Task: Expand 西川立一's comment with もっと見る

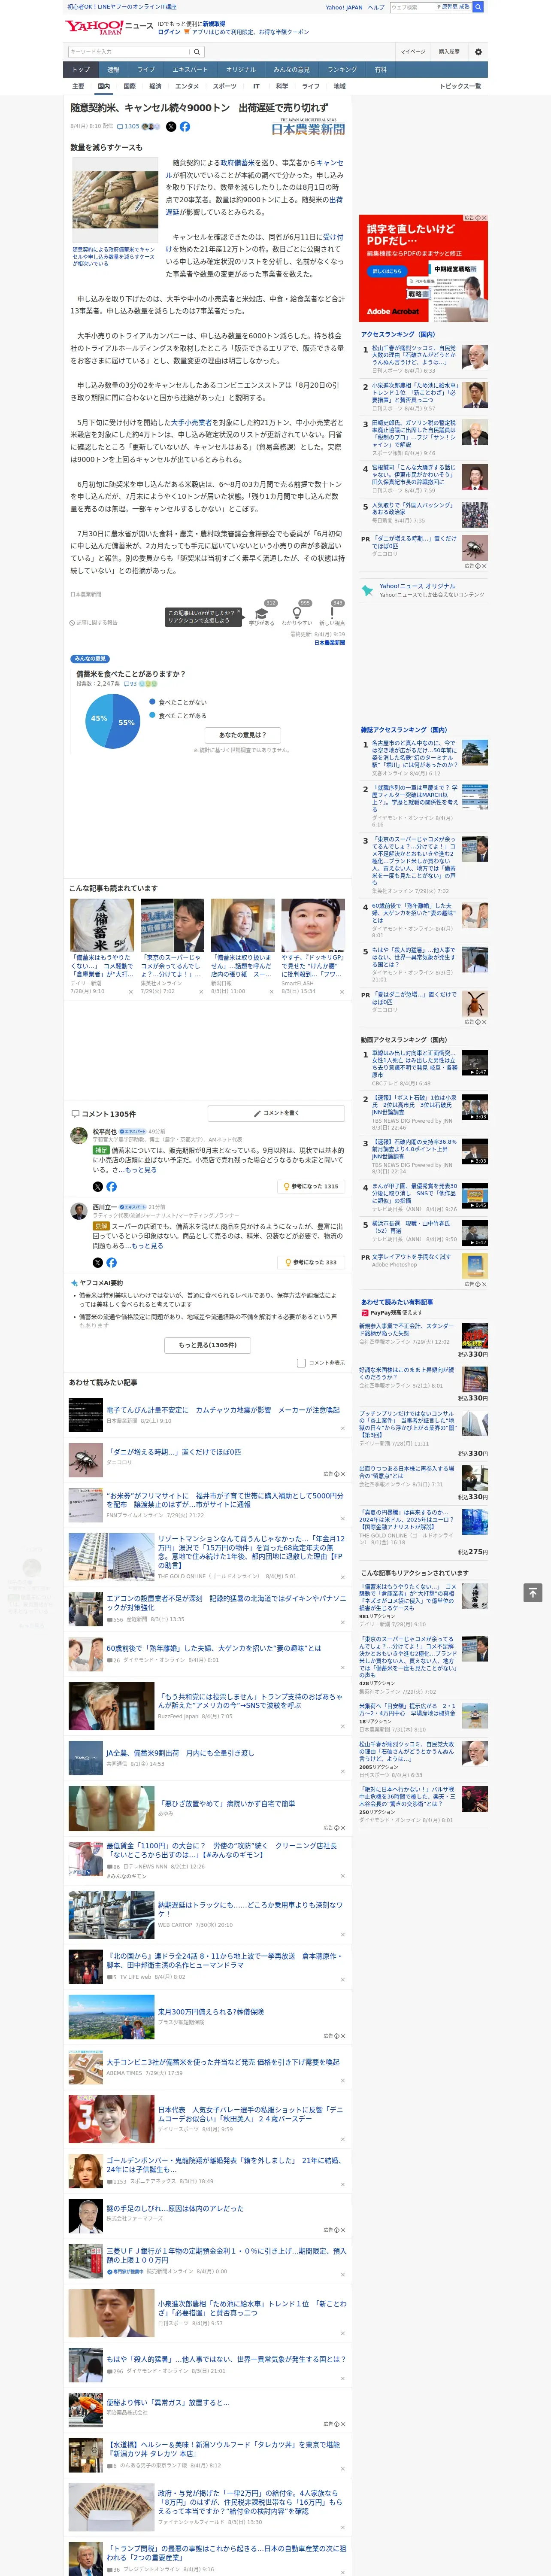Action: pos(148,1246)
